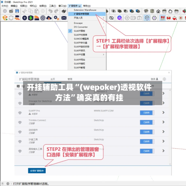Image resolution: width=186 pixels, height=186 pixels.
Task: Click the Redo arrow icon
Action: pyautogui.click(x=57, y=11)
